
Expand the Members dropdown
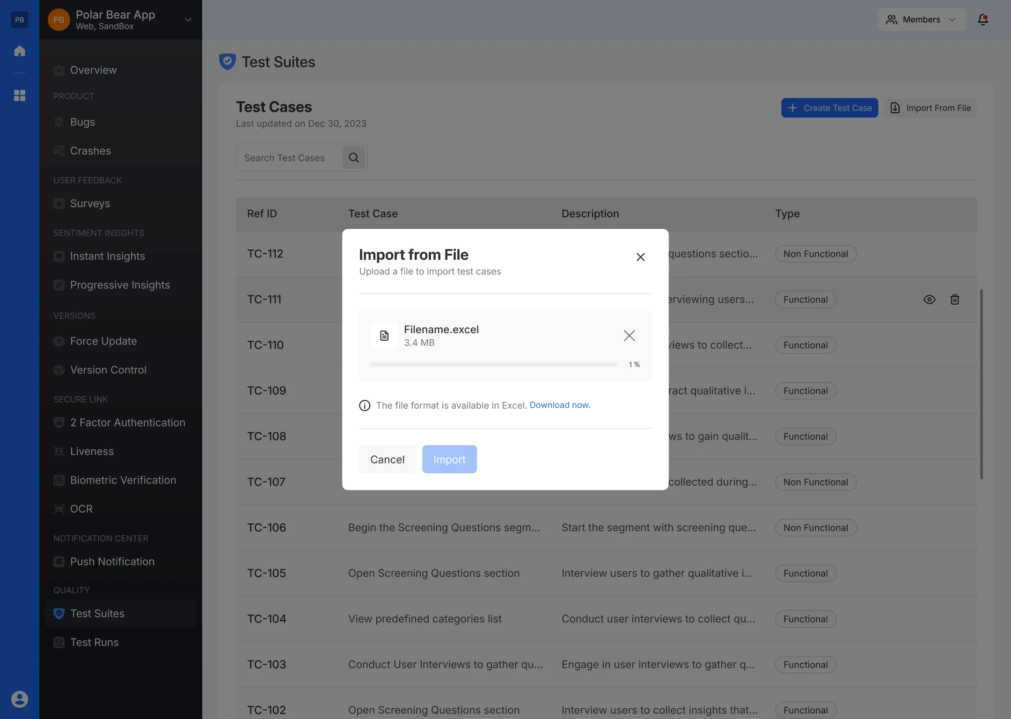[921, 20]
